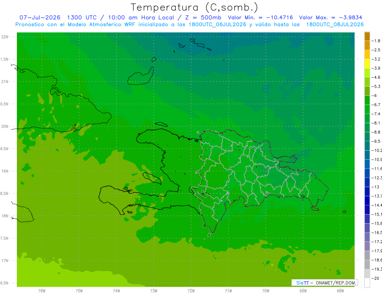382x295 pixels.
Task: Click the 'Temperatura (C,somb.)' title
Action: [x=194, y=7]
